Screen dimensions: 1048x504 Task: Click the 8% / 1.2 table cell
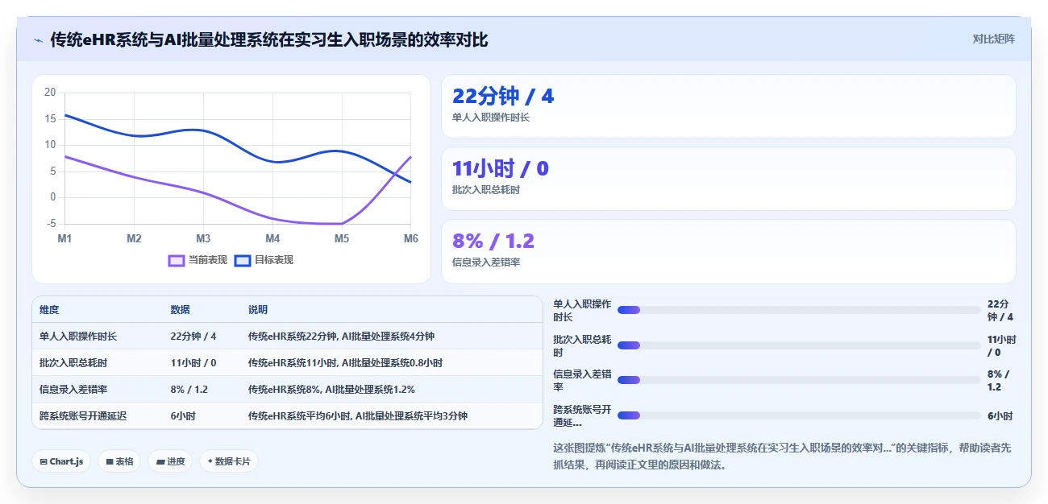pyautogui.click(x=189, y=389)
